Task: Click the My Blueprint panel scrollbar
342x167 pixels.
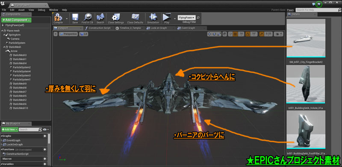Action: pos(49,138)
